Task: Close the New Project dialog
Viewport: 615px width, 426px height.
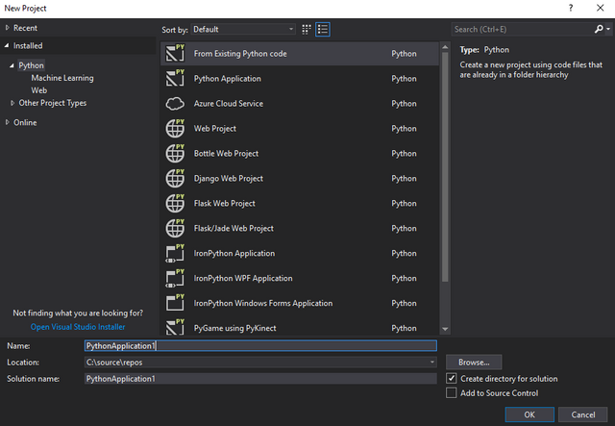Action: pos(600,9)
